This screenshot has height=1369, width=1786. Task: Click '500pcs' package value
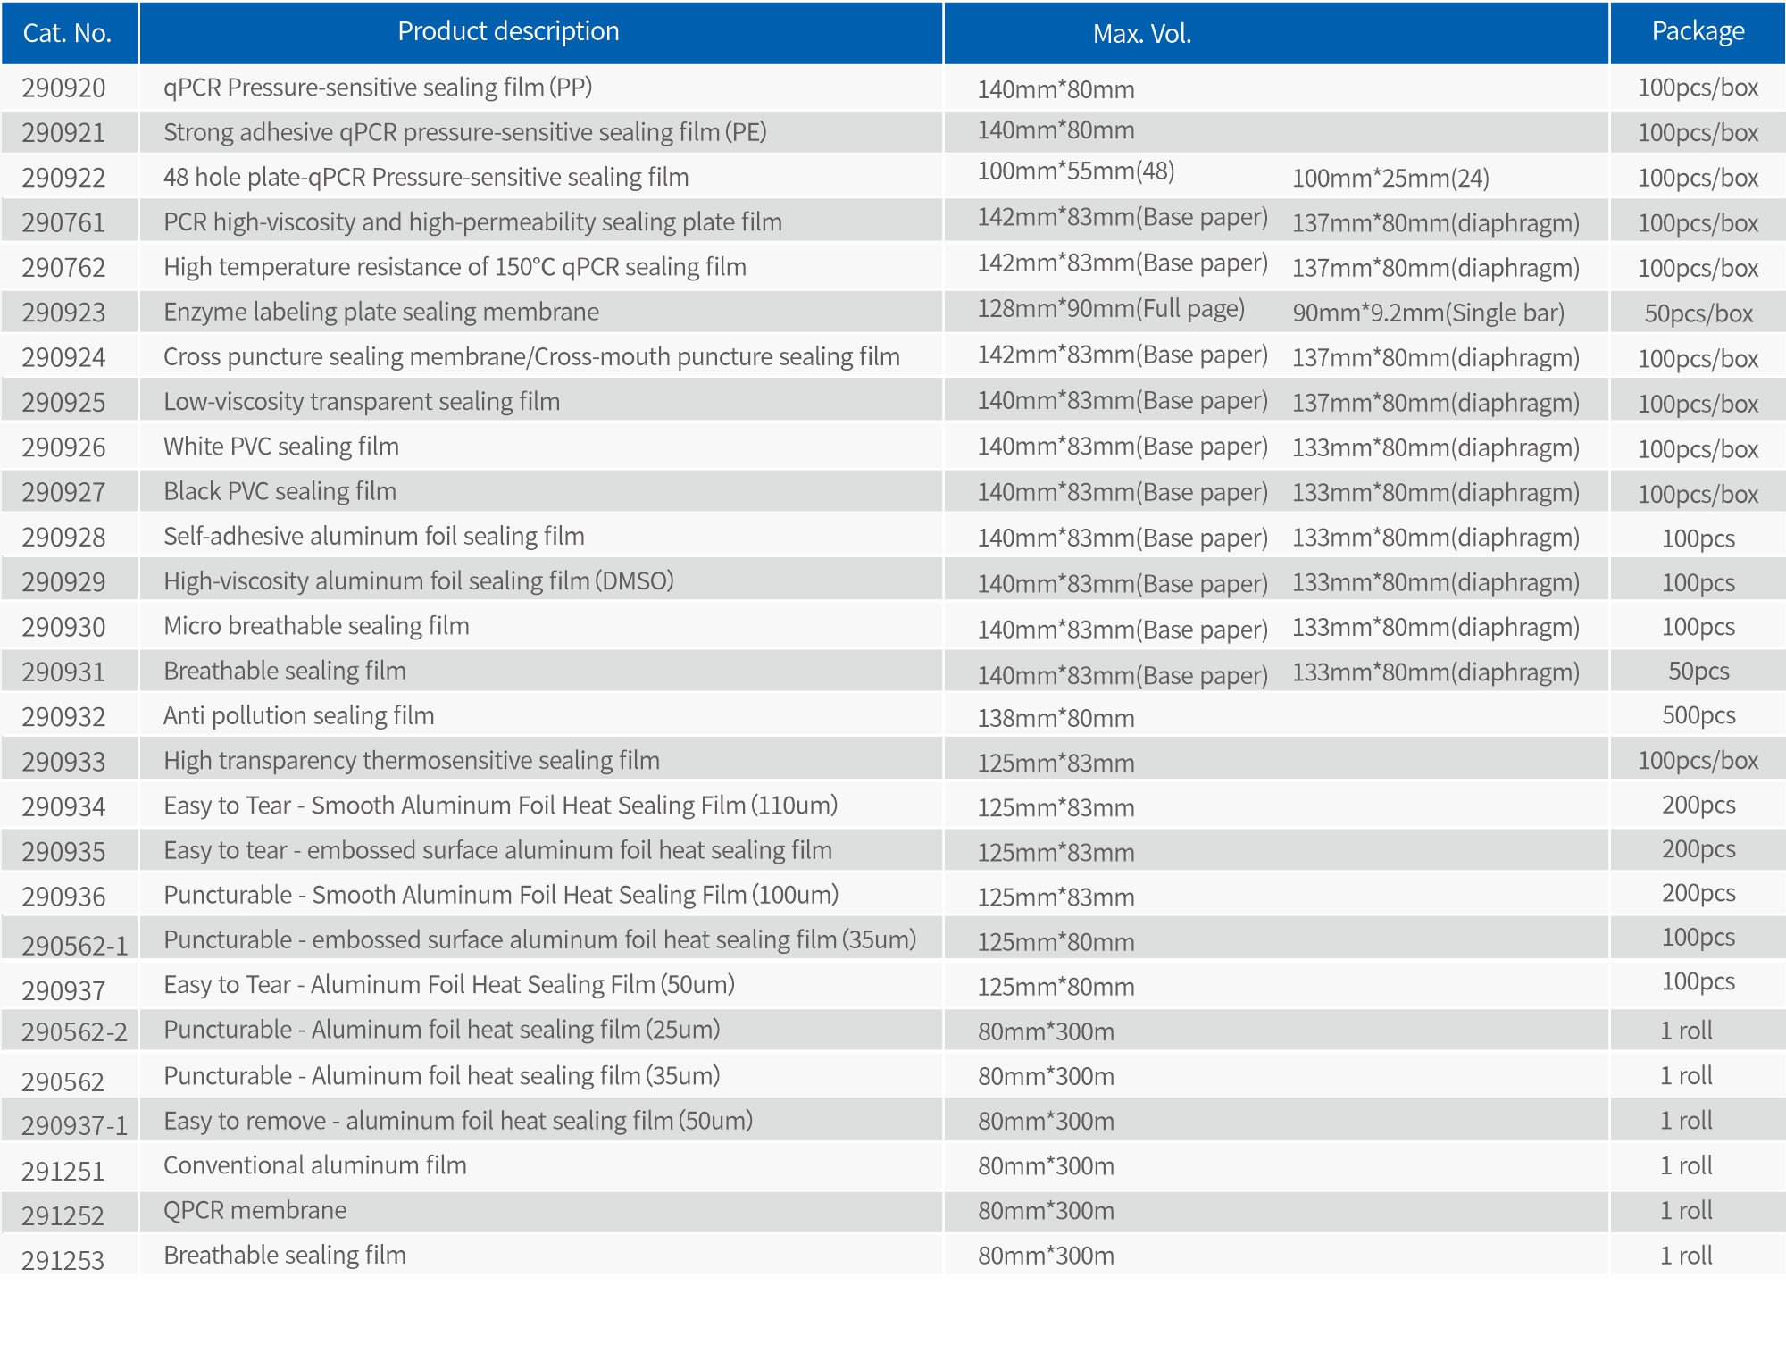point(1698,715)
